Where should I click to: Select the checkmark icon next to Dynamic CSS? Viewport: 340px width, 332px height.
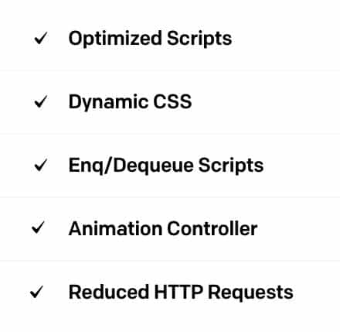point(41,101)
